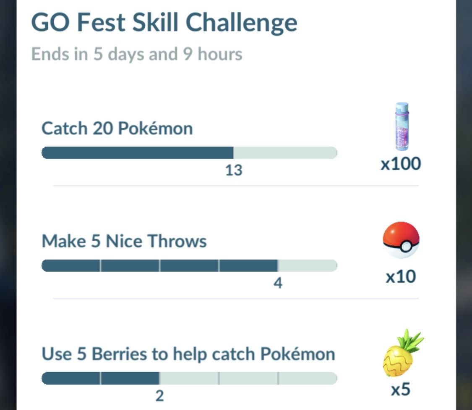Tap the berries challenge progress bar
Screen dimensions: 472x410
click(x=189, y=378)
